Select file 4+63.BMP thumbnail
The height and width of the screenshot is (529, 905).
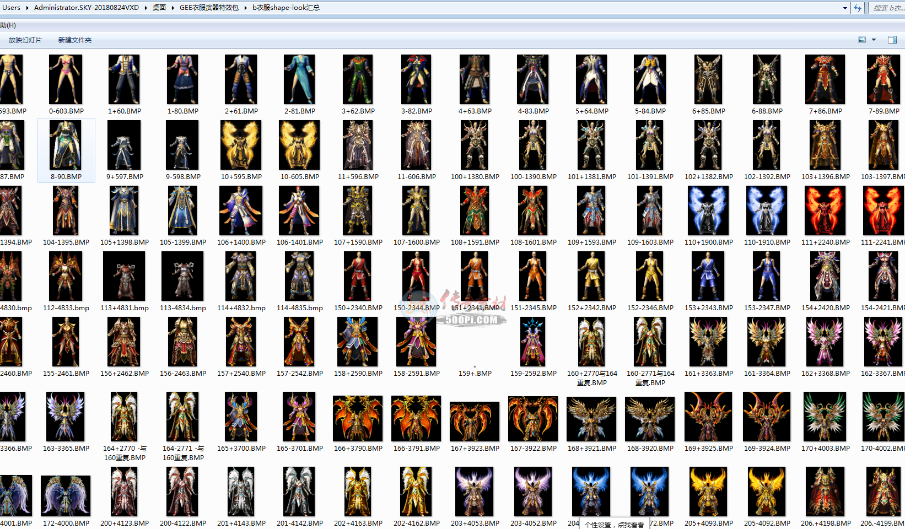[475, 79]
